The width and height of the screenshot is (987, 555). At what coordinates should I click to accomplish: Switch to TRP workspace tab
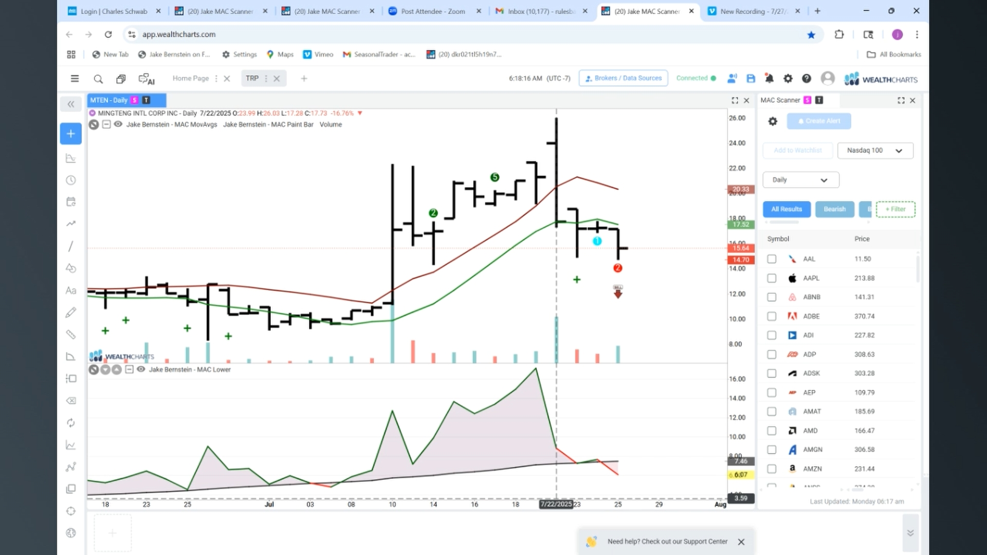(252, 79)
